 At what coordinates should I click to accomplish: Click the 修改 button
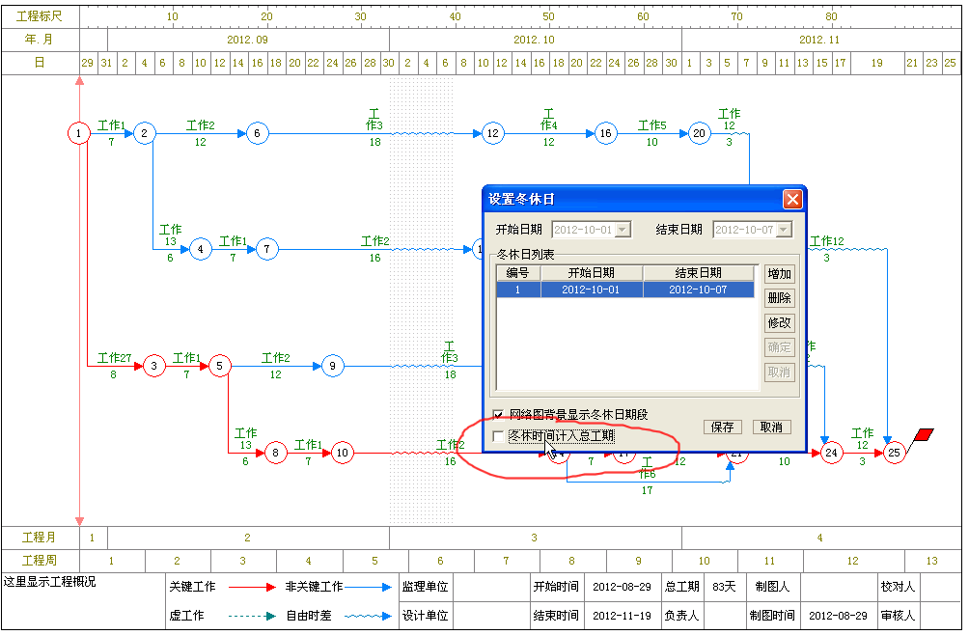[x=779, y=323]
